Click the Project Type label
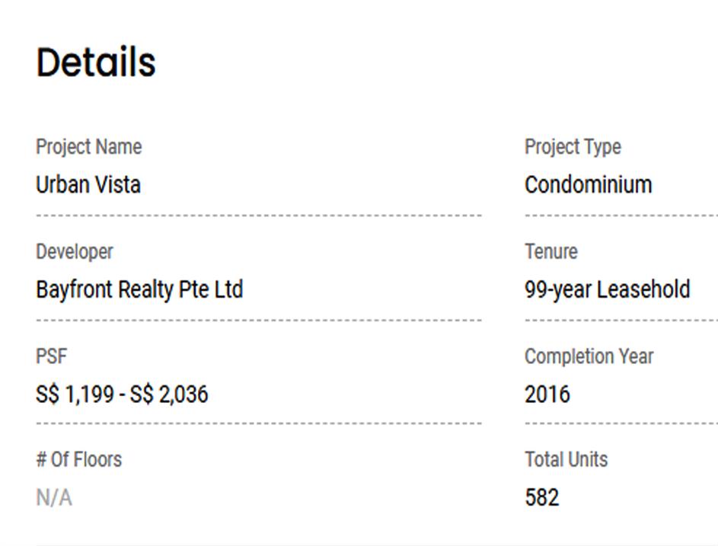The height and width of the screenshot is (546, 718). (x=573, y=147)
